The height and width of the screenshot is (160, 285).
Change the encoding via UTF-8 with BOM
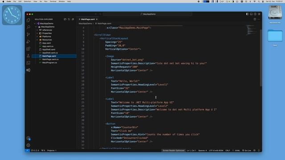[216, 150]
